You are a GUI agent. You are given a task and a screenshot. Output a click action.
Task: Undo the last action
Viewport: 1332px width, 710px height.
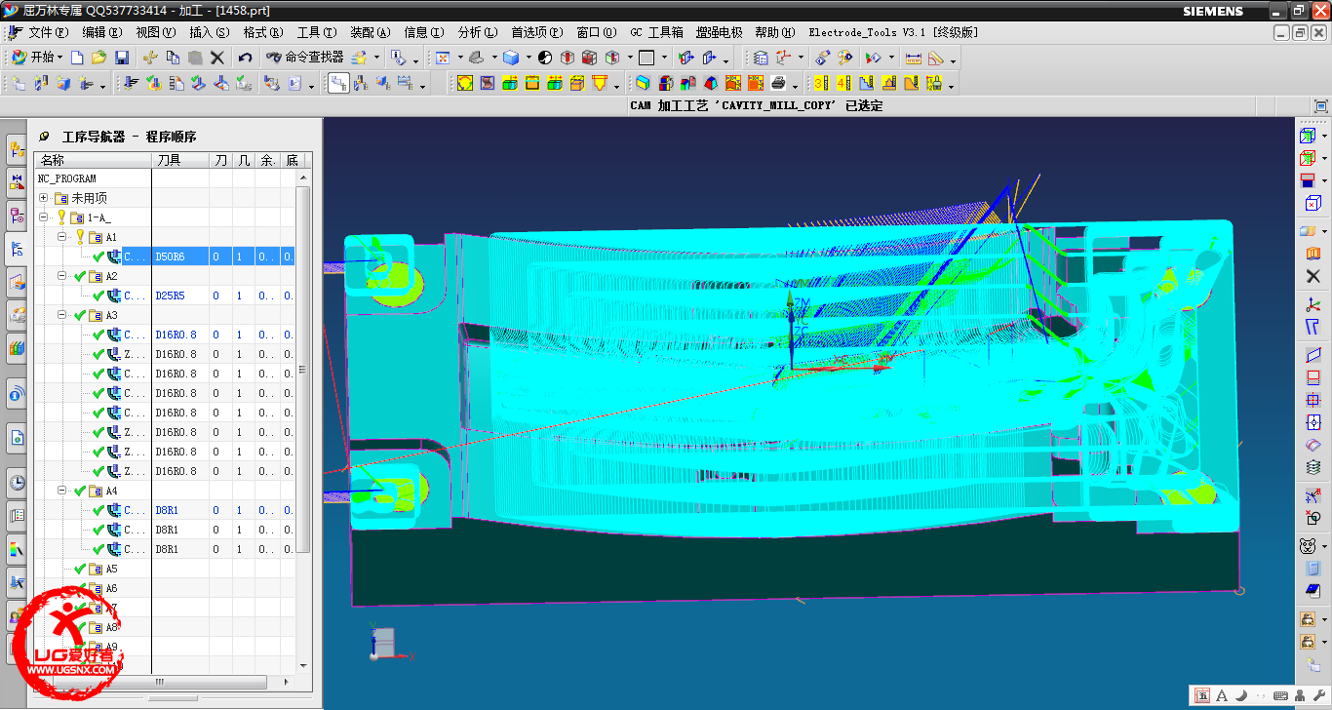point(245,58)
